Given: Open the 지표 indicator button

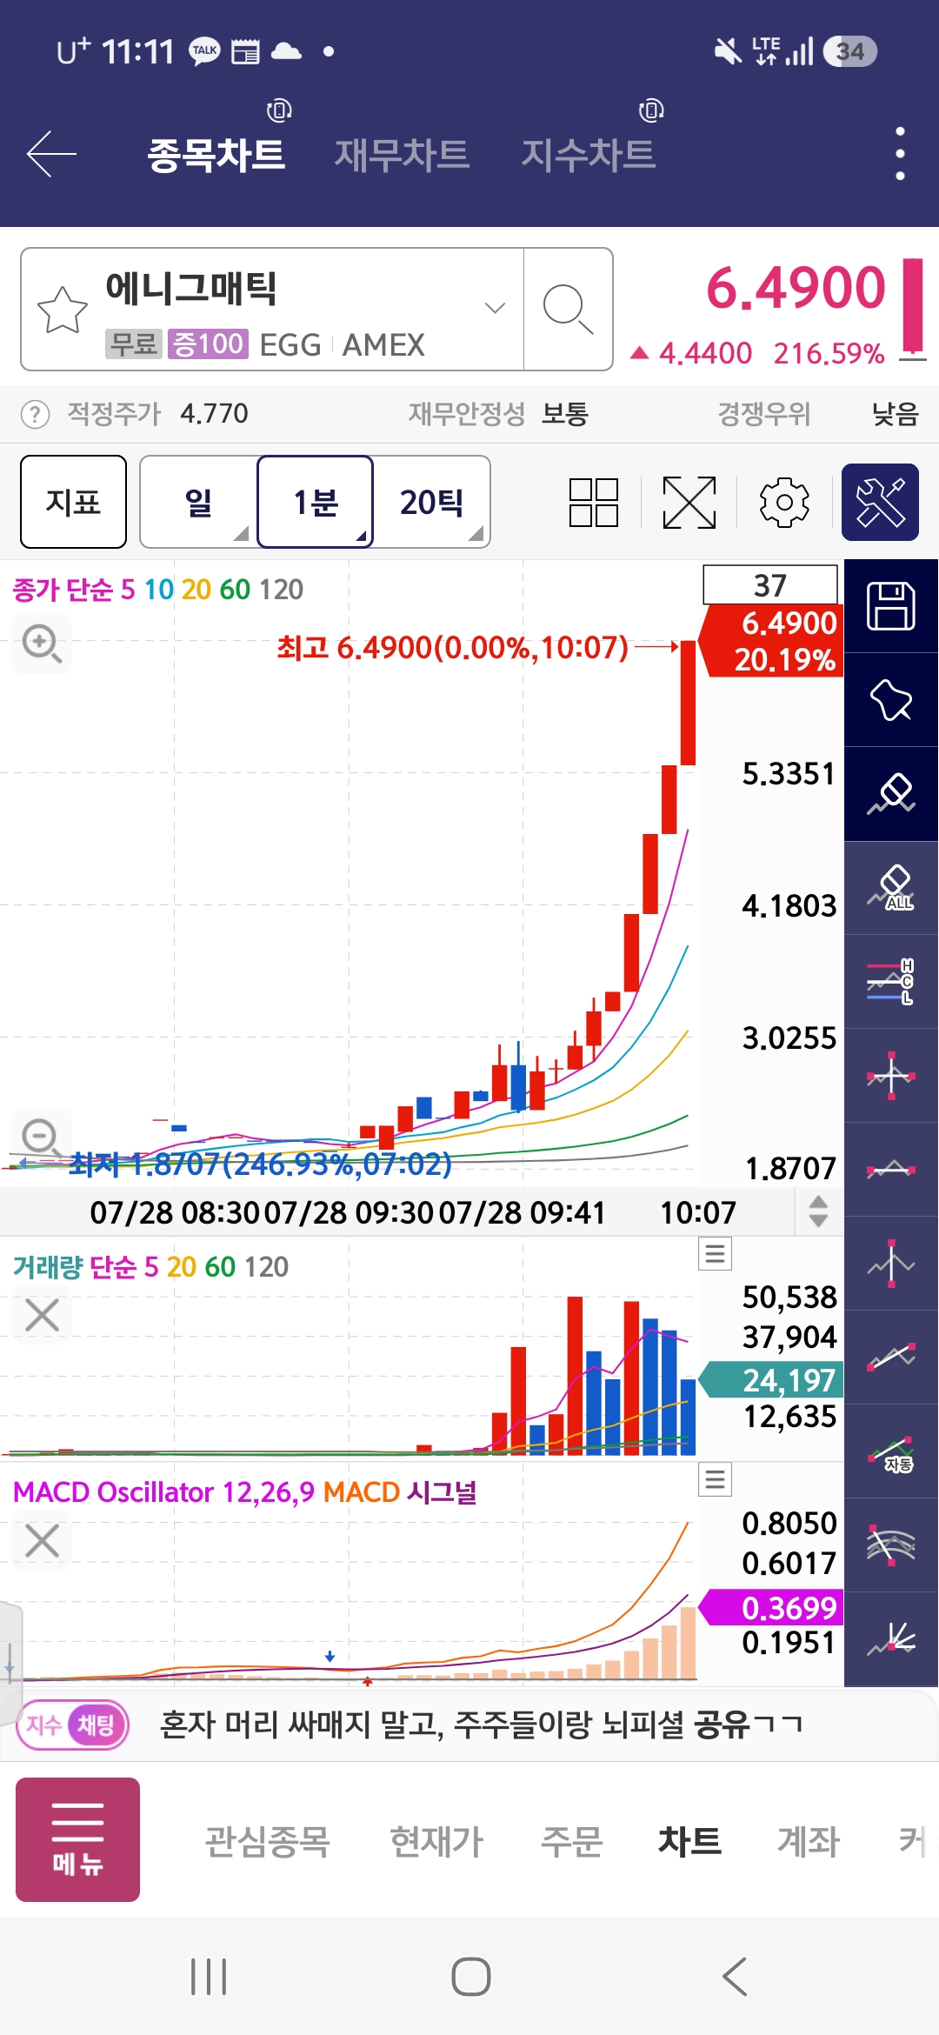Looking at the screenshot, I should [x=73, y=502].
